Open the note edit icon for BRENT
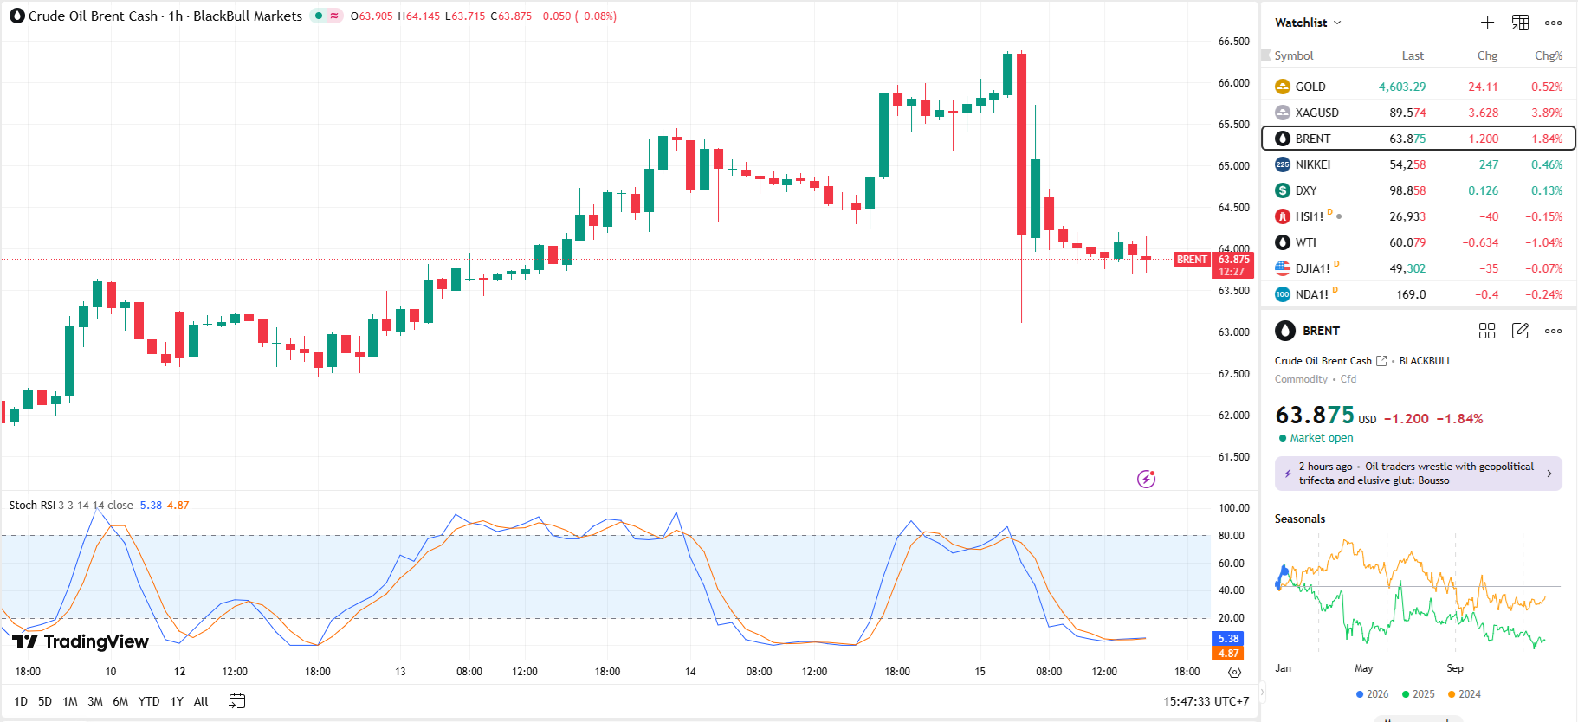Image resolution: width=1578 pixels, height=722 pixels. click(1520, 331)
